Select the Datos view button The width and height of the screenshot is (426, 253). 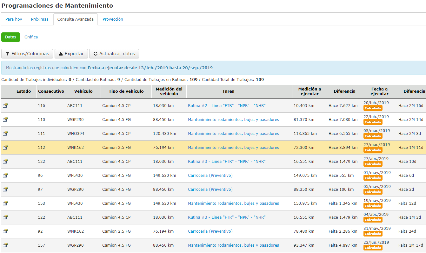[10, 37]
